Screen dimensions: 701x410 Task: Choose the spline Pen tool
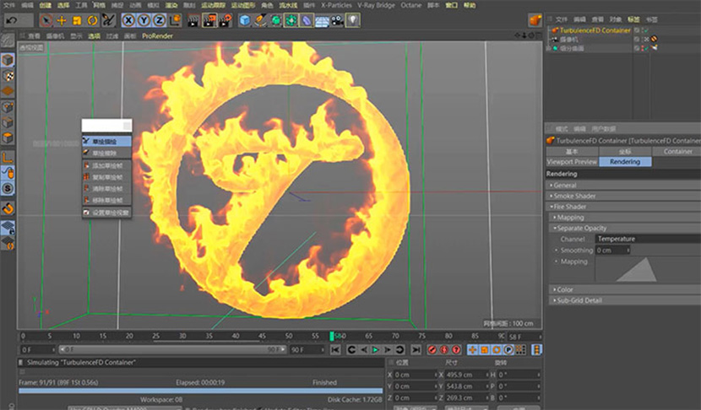(260, 20)
